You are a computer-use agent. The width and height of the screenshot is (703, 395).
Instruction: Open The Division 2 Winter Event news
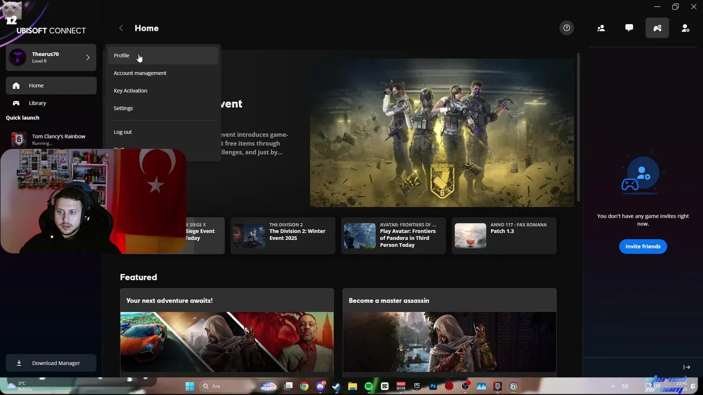tap(283, 236)
